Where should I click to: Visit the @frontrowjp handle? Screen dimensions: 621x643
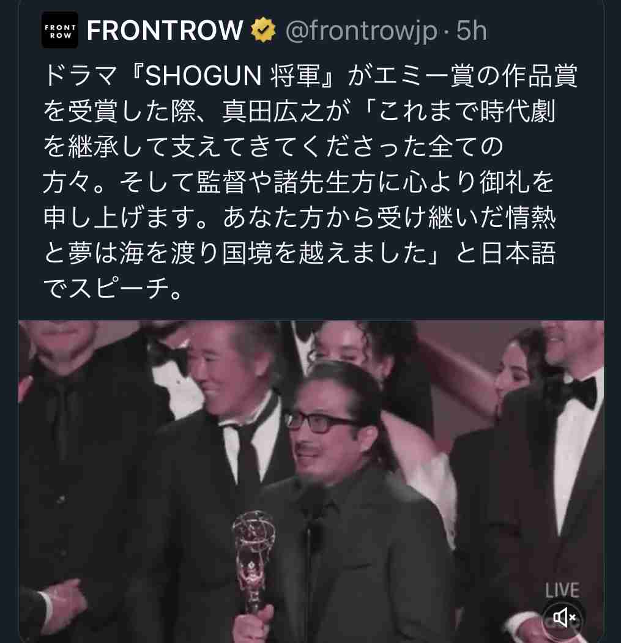(x=362, y=31)
